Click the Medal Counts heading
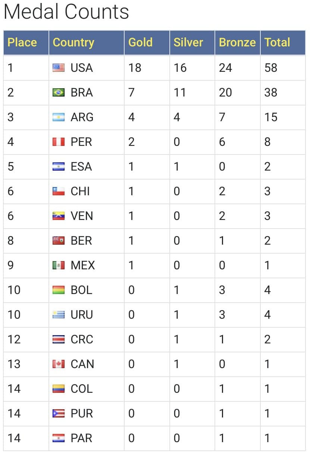The width and height of the screenshot is (310, 456). [66, 12]
